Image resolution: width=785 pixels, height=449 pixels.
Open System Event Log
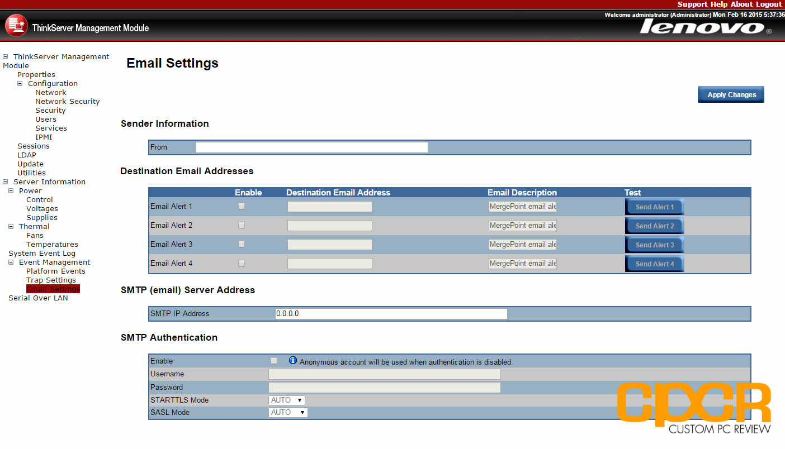[x=42, y=253]
